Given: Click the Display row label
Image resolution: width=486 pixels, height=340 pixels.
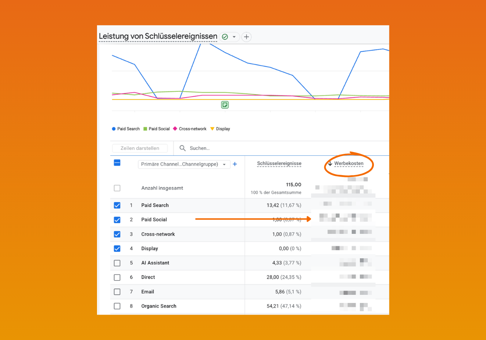Looking at the screenshot, I should (x=150, y=249).
